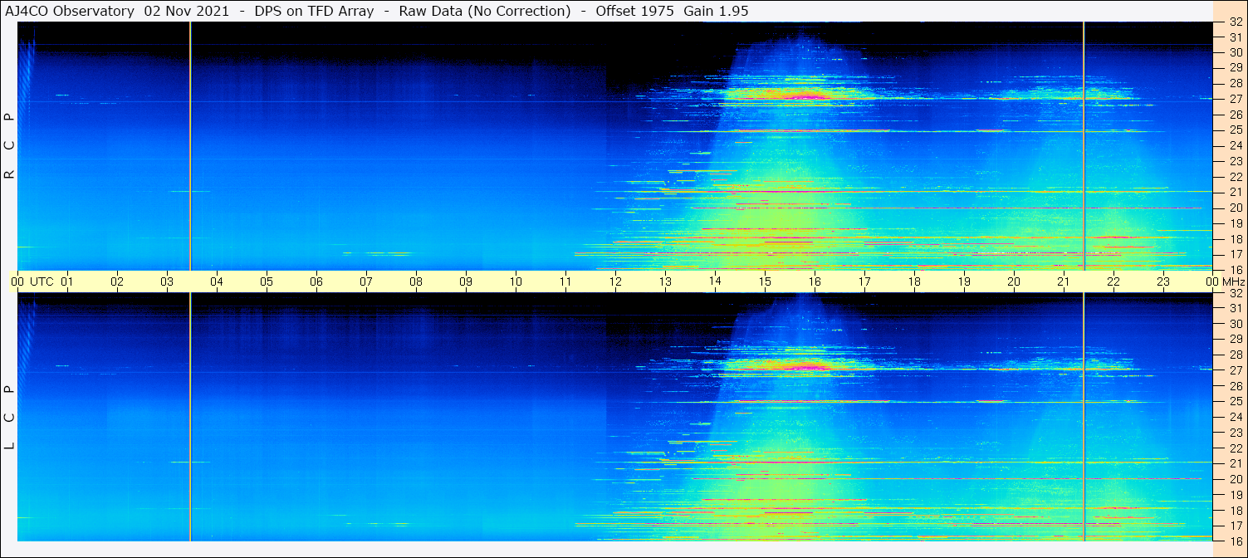Click the 'L C P' panel label
The height and width of the screenshot is (558, 1248).
pos(10,418)
